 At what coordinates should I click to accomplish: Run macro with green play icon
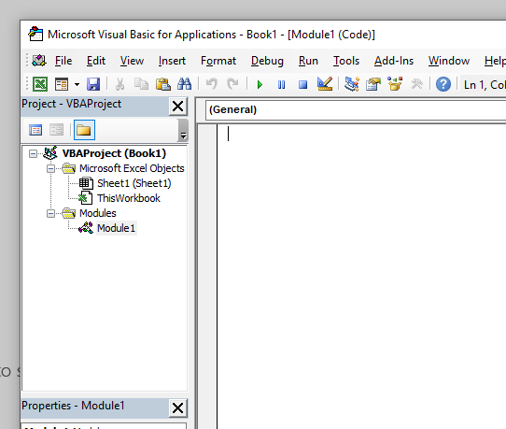click(260, 85)
